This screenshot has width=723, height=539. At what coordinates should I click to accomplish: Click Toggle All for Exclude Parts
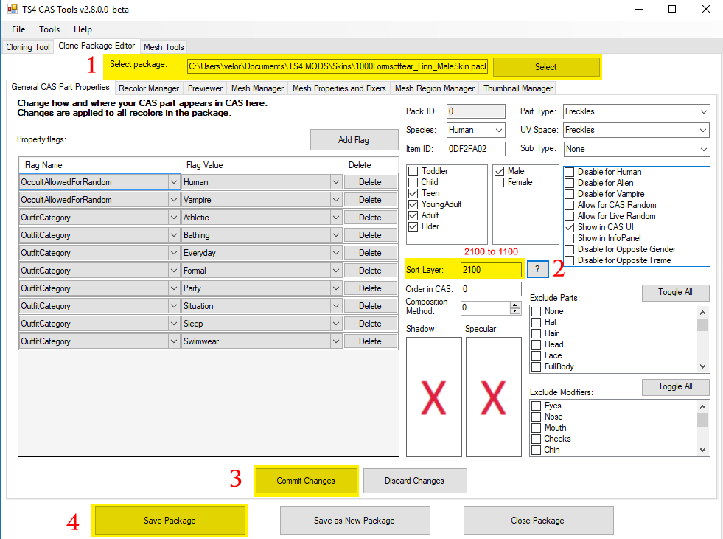676,292
